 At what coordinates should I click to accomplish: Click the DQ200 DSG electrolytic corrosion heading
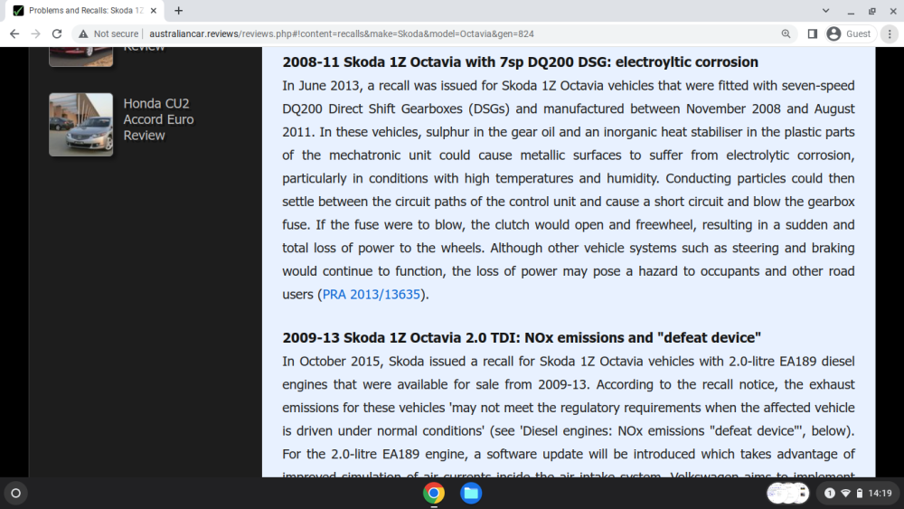(520, 61)
